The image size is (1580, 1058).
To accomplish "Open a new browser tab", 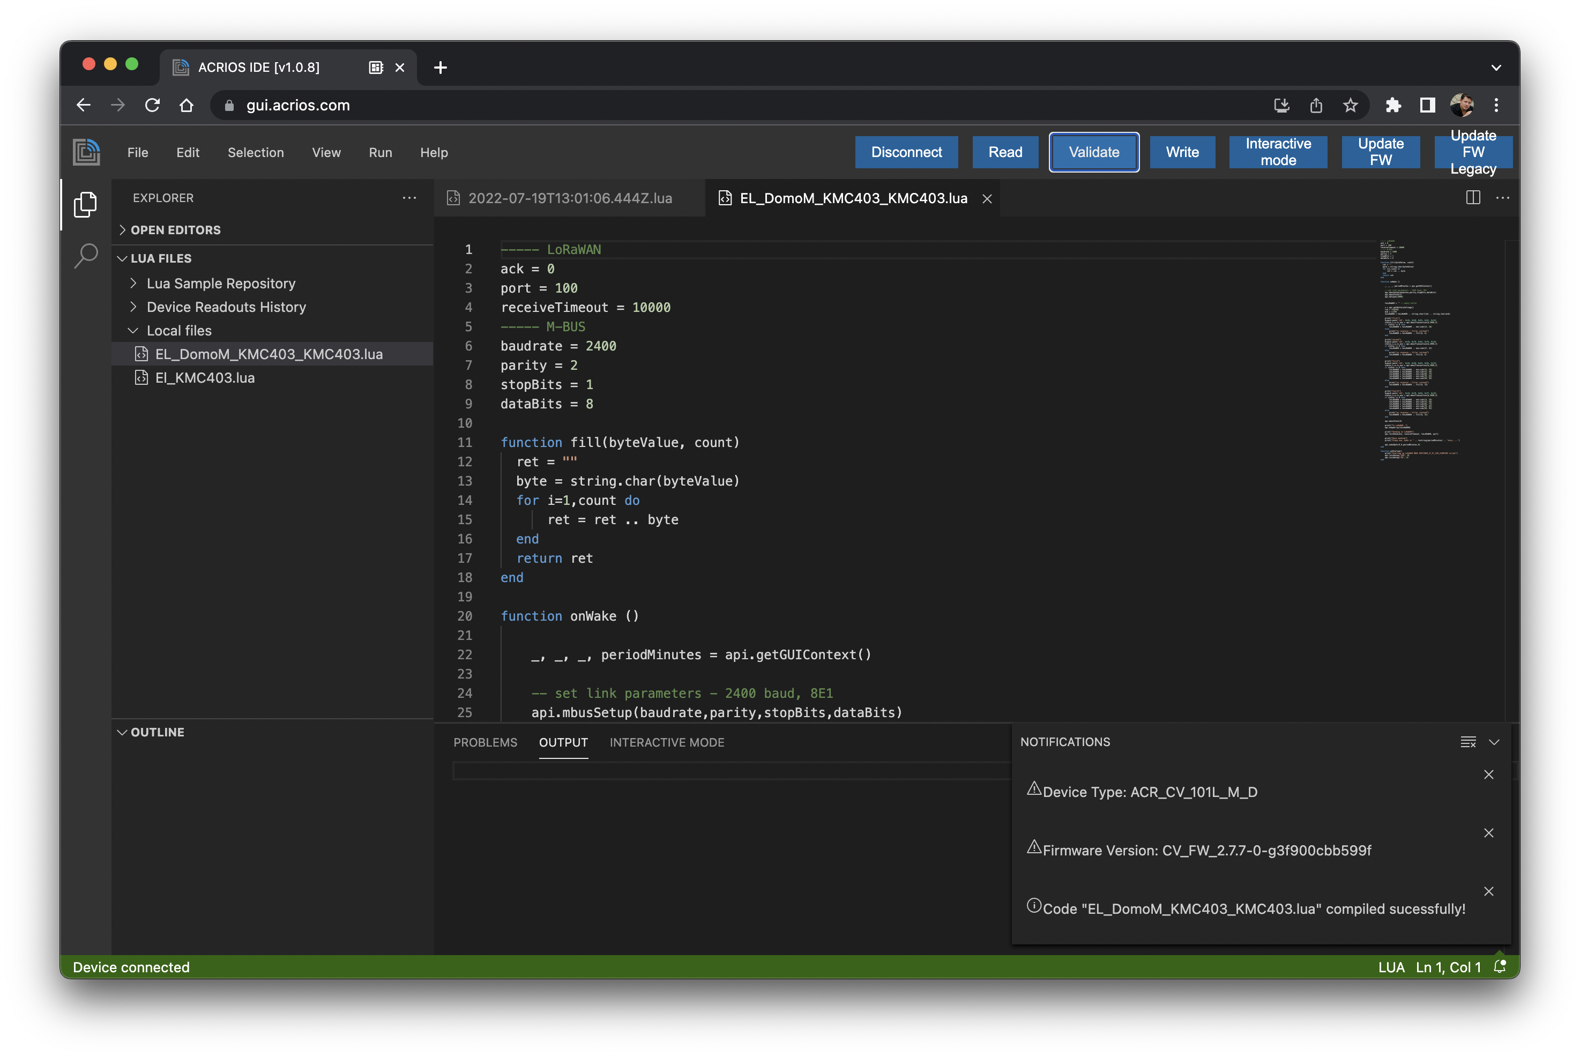I will pyautogui.click(x=440, y=67).
